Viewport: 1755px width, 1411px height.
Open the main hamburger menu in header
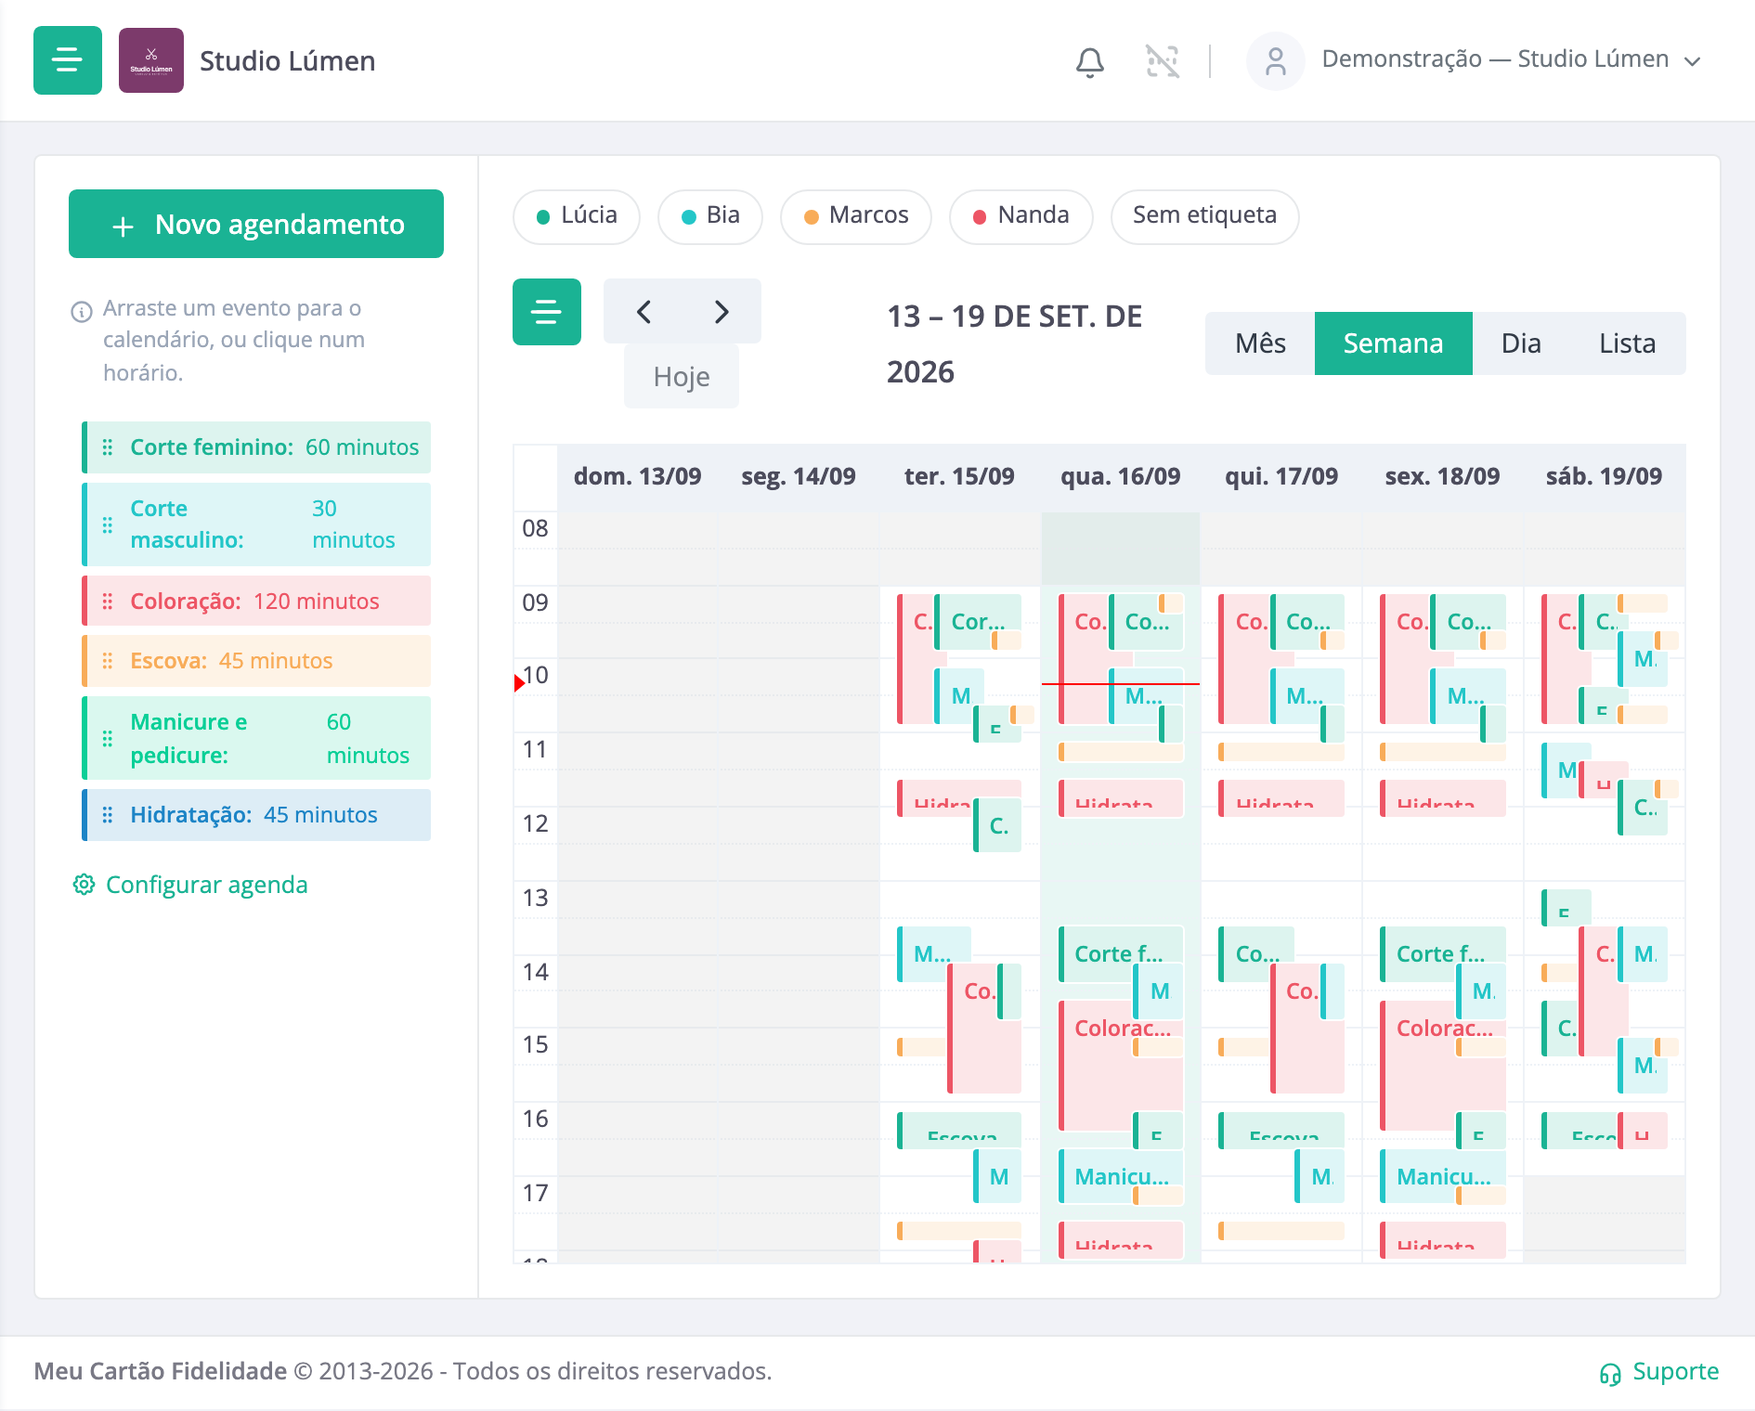68,60
